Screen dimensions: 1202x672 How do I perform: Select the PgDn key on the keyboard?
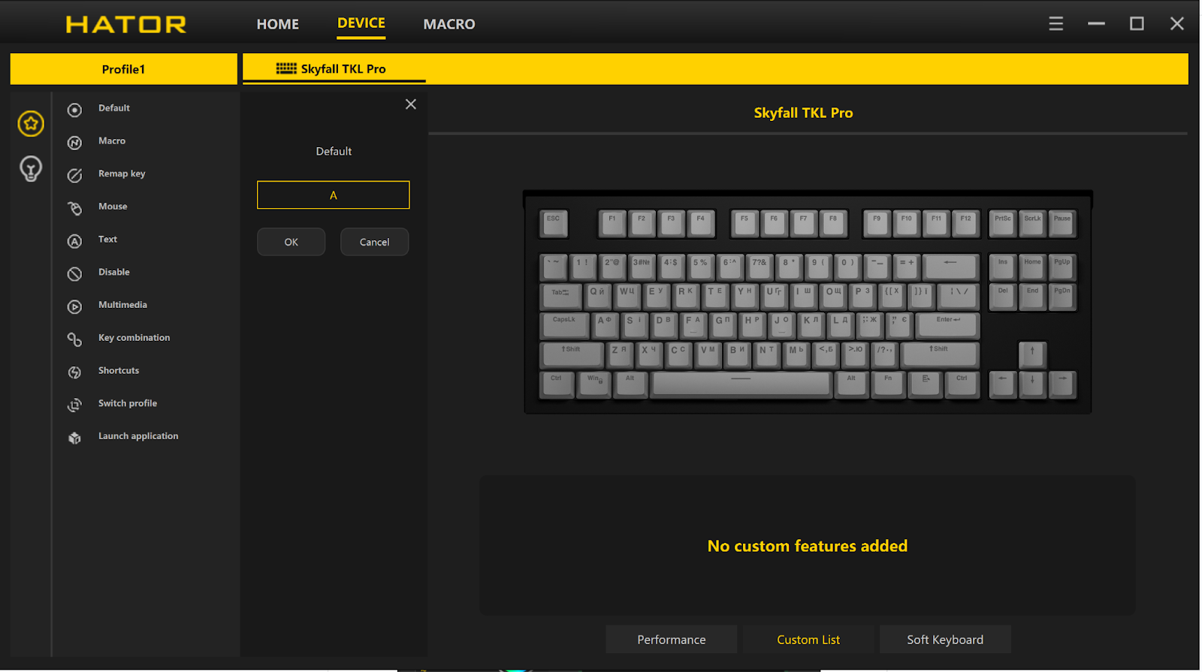point(1062,296)
